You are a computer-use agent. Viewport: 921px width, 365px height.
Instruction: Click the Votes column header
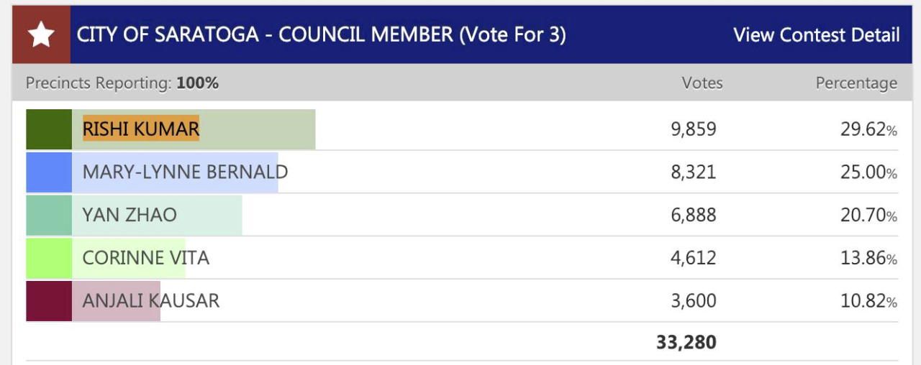coord(702,83)
